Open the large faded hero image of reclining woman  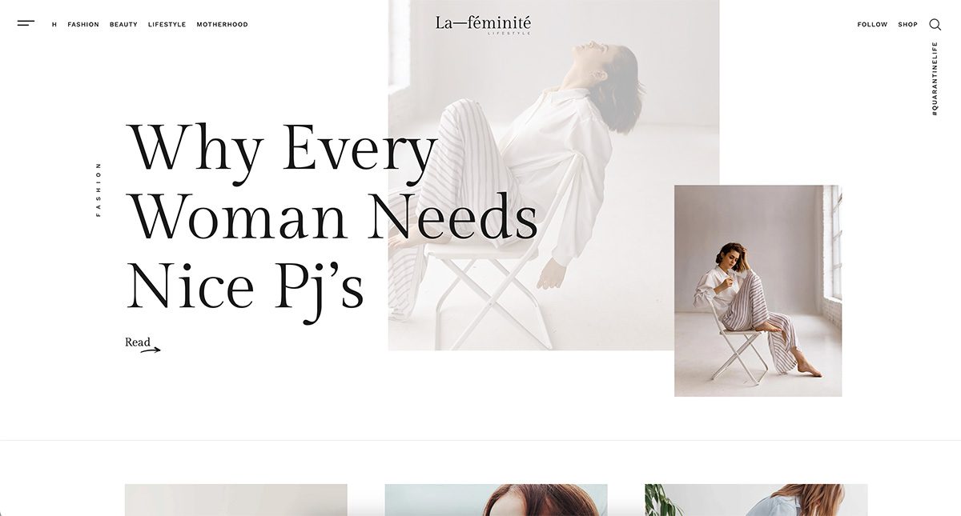click(553, 175)
